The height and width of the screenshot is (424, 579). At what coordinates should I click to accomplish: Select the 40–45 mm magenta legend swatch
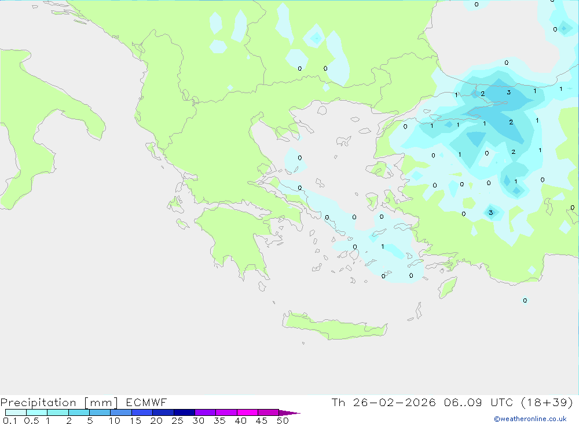point(247,412)
